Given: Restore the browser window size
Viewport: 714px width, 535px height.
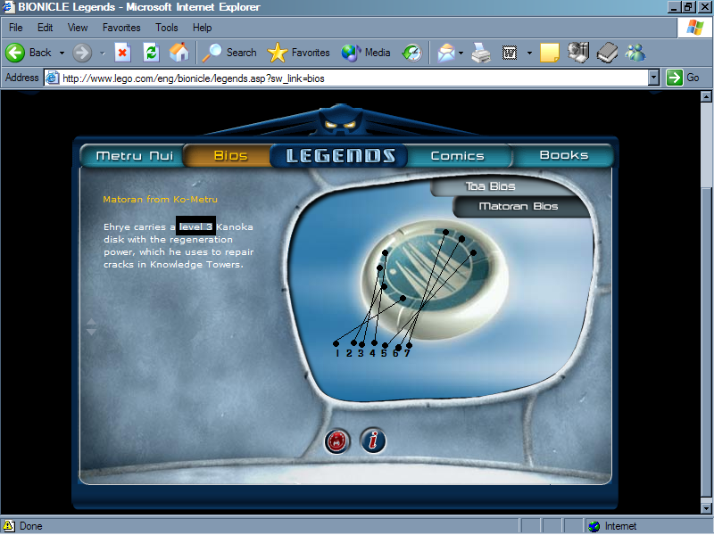Looking at the screenshot, I should 687,7.
